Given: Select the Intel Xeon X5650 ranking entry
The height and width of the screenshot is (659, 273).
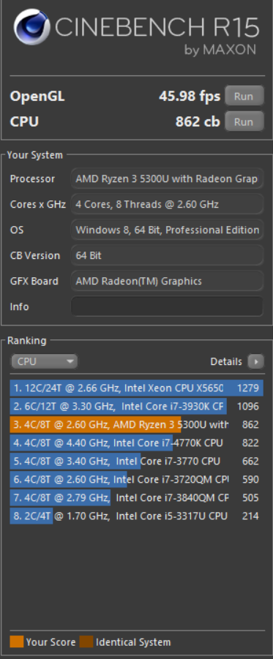Looking at the screenshot, I should coord(137,388).
